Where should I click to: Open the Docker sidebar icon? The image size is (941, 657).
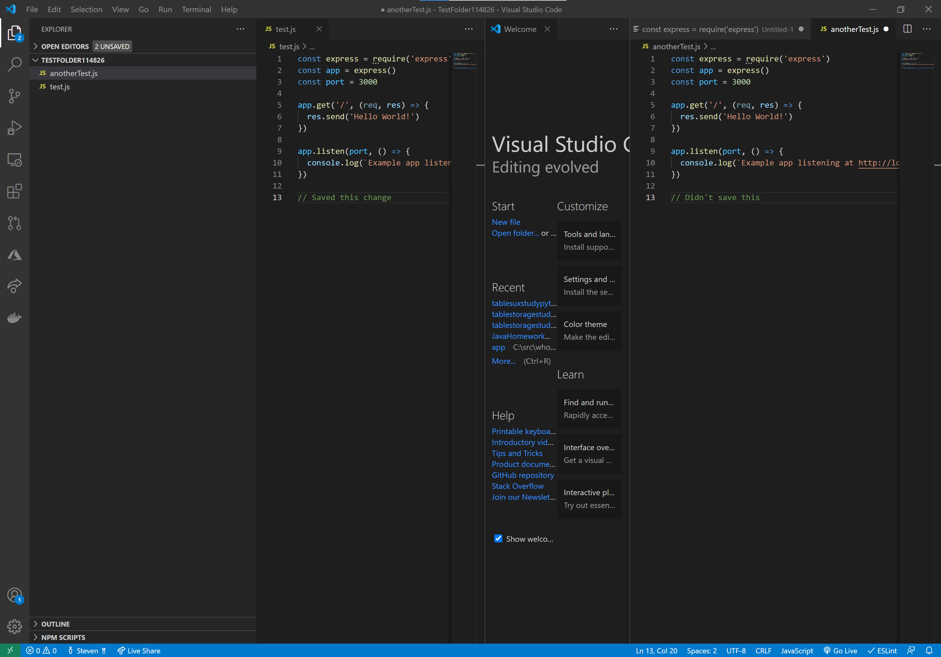click(14, 318)
